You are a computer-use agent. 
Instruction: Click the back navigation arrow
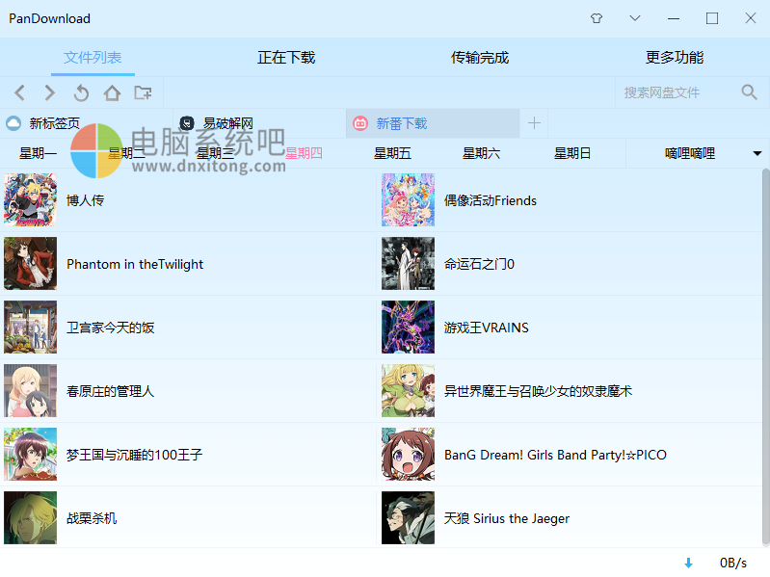click(x=20, y=92)
